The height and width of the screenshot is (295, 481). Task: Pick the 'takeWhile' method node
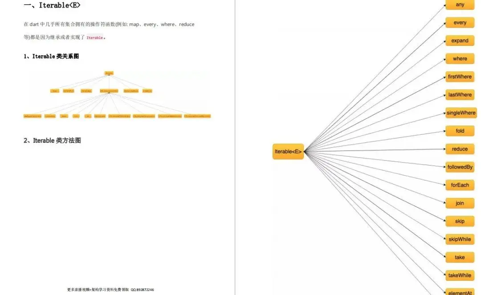(460, 276)
